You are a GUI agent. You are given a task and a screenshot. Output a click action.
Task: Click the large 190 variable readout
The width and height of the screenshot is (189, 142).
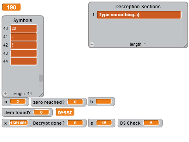11,7
